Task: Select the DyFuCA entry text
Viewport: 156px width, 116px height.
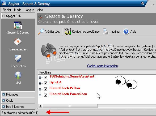Action: pyautogui.click(x=56, y=82)
